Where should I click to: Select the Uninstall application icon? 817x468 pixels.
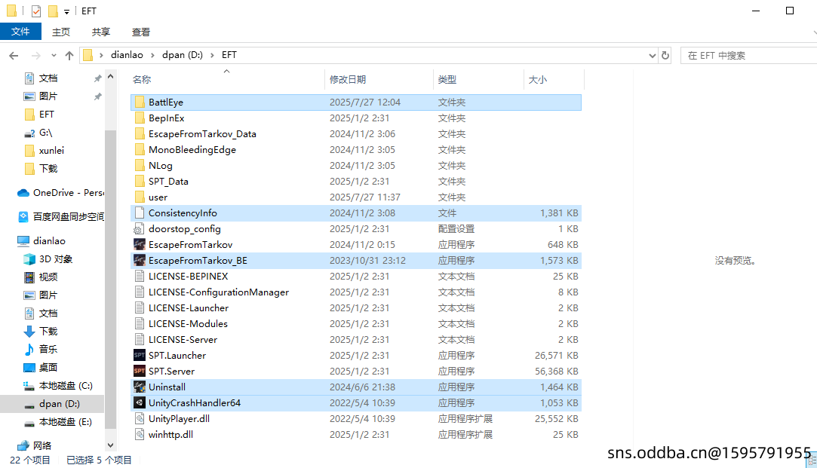[139, 387]
